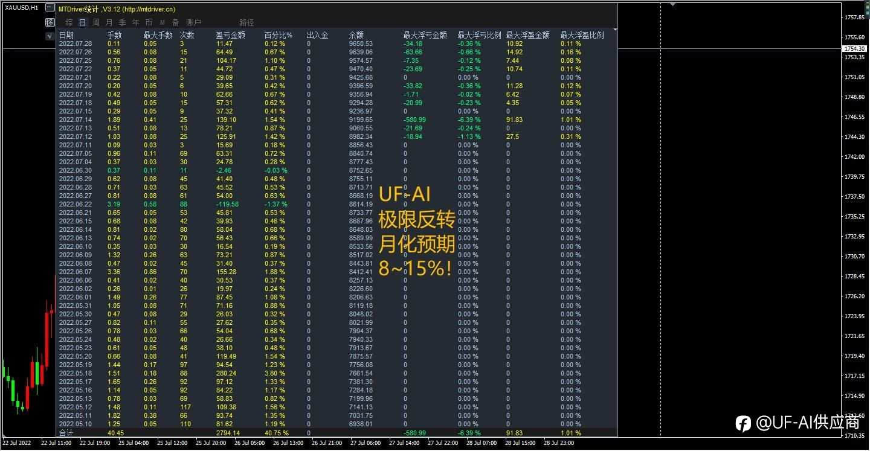The image size is (870, 451).
Task: Toggle the √ checkmark button
Action: click(50, 36)
